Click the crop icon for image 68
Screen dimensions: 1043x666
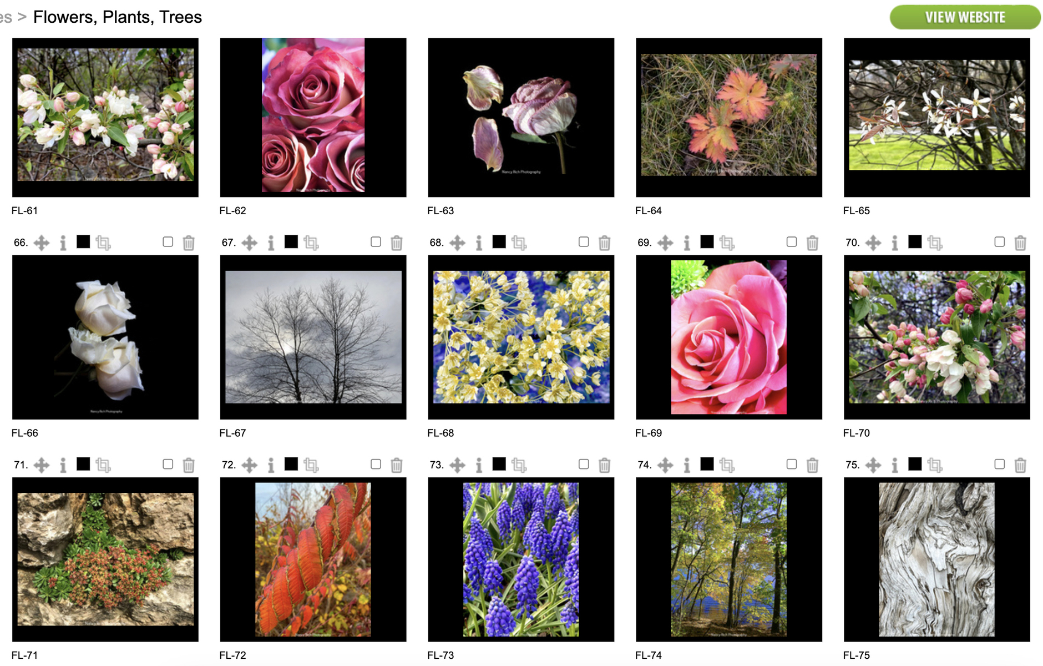(x=519, y=243)
